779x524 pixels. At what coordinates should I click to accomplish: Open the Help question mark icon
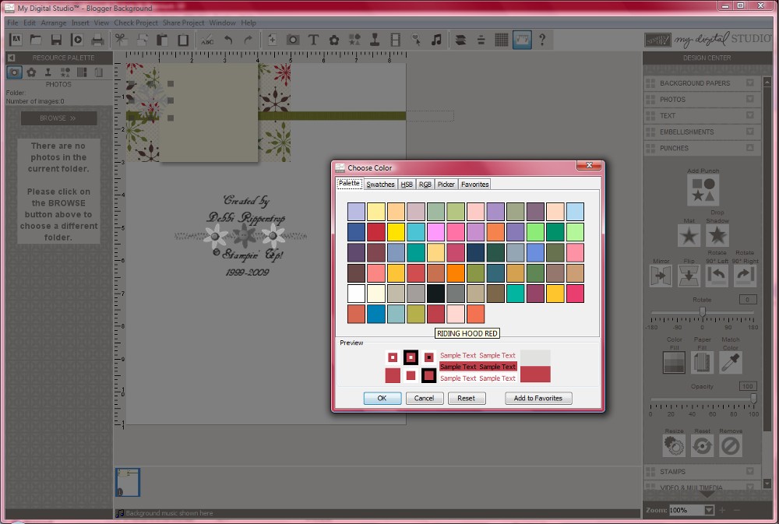542,40
